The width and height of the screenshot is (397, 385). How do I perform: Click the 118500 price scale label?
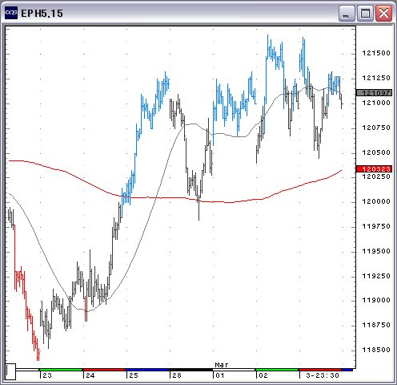click(376, 350)
